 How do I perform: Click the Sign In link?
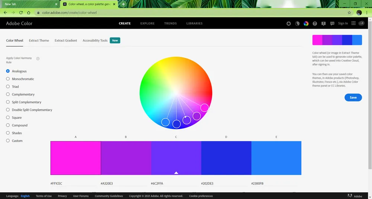point(343,23)
